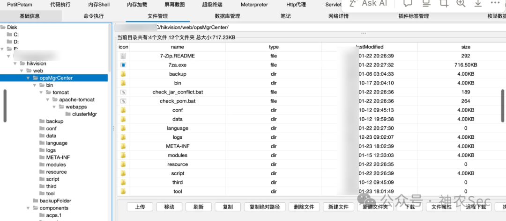Click folder icon in tool table row
Image resolution: width=506 pixels, height=221 pixels.
point(123,192)
